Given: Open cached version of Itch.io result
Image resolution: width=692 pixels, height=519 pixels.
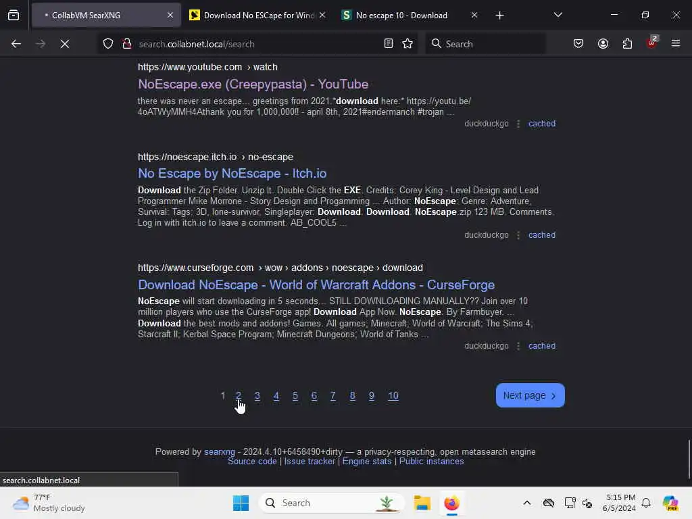Looking at the screenshot, I should click(541, 235).
